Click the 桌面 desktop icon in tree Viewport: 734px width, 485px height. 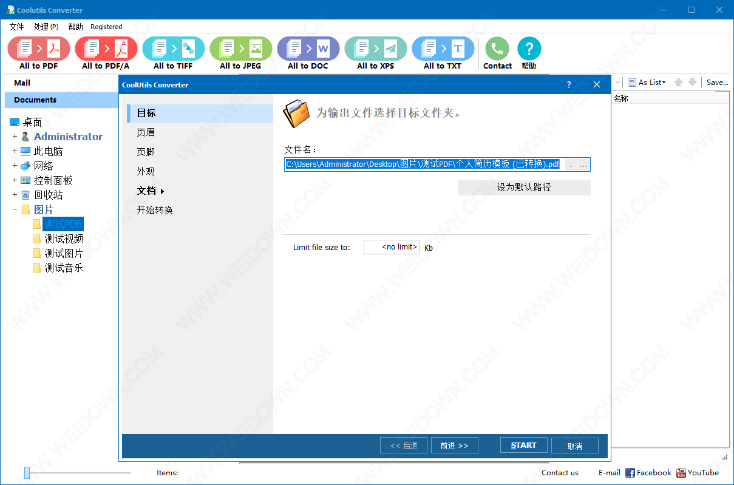point(15,122)
